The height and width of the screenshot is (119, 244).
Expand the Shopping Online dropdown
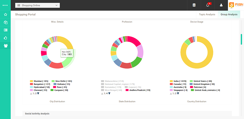click(37, 5)
